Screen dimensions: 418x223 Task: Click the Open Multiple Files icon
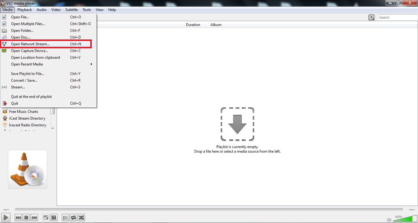click(x=4, y=24)
